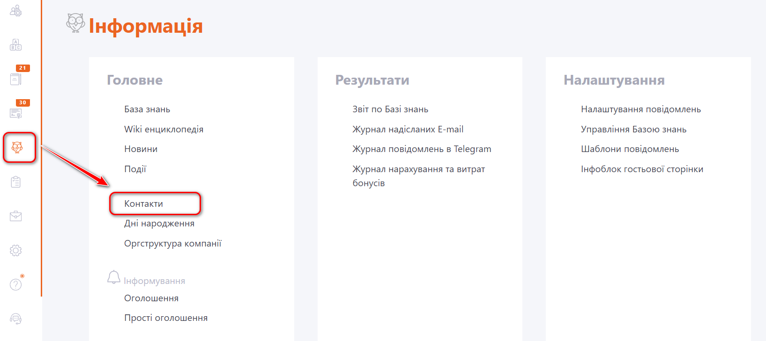Viewport: 766px width, 341px height.
Task: Click the briefcase sidebar icon
Action: [x=16, y=216]
